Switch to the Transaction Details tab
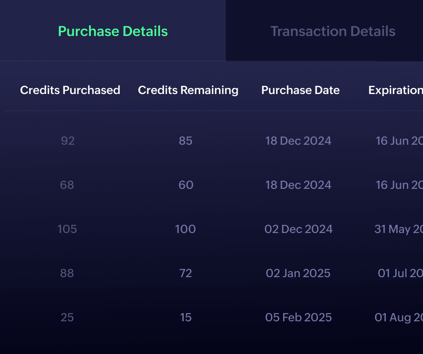 (x=332, y=31)
